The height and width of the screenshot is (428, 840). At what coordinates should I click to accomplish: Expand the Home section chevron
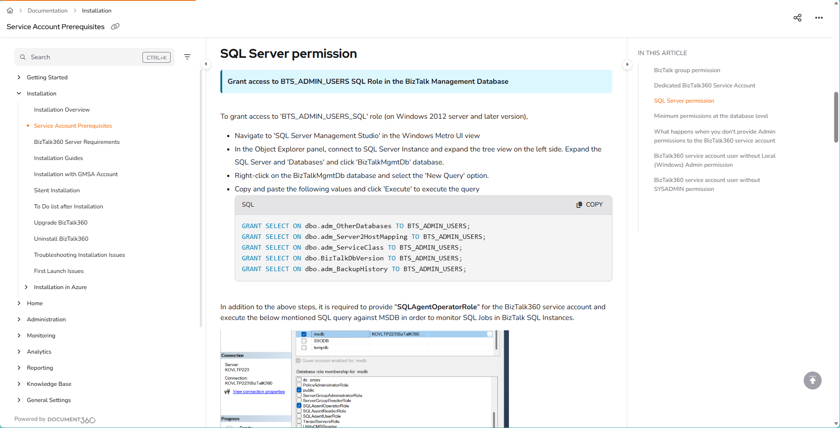click(x=19, y=303)
